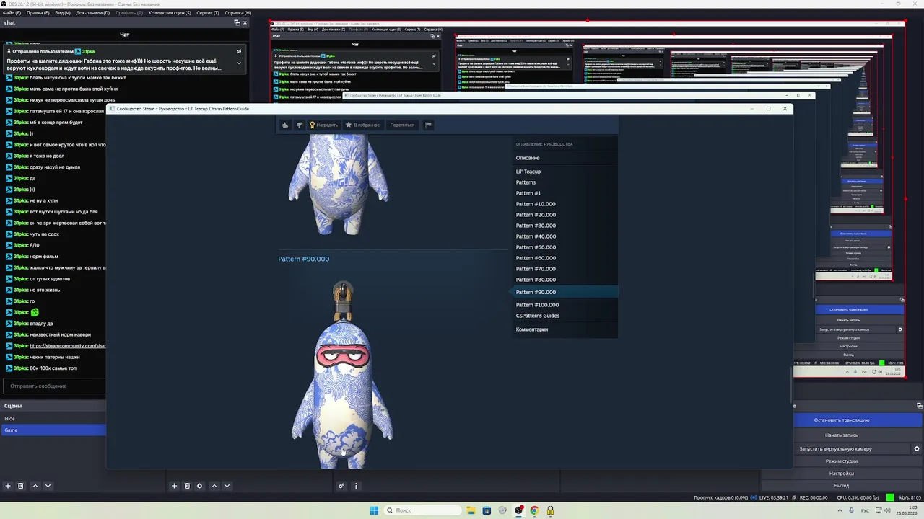Go to Lil' Teacup section in guide contents
Screen dimensions: 924x519
[528, 172]
